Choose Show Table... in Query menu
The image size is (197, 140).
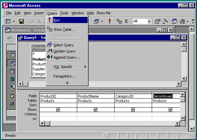67,29
